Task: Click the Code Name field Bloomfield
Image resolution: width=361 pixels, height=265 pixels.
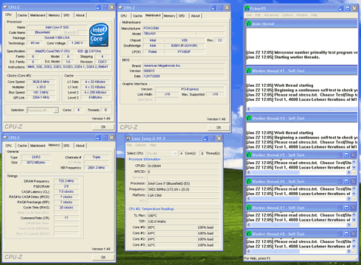Action: click(42, 32)
